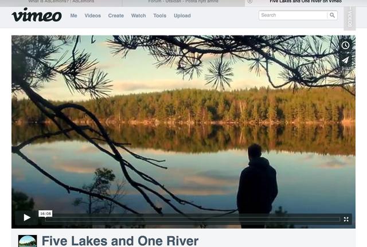Click the Upload link
The height and width of the screenshot is (247, 367).
tap(182, 15)
